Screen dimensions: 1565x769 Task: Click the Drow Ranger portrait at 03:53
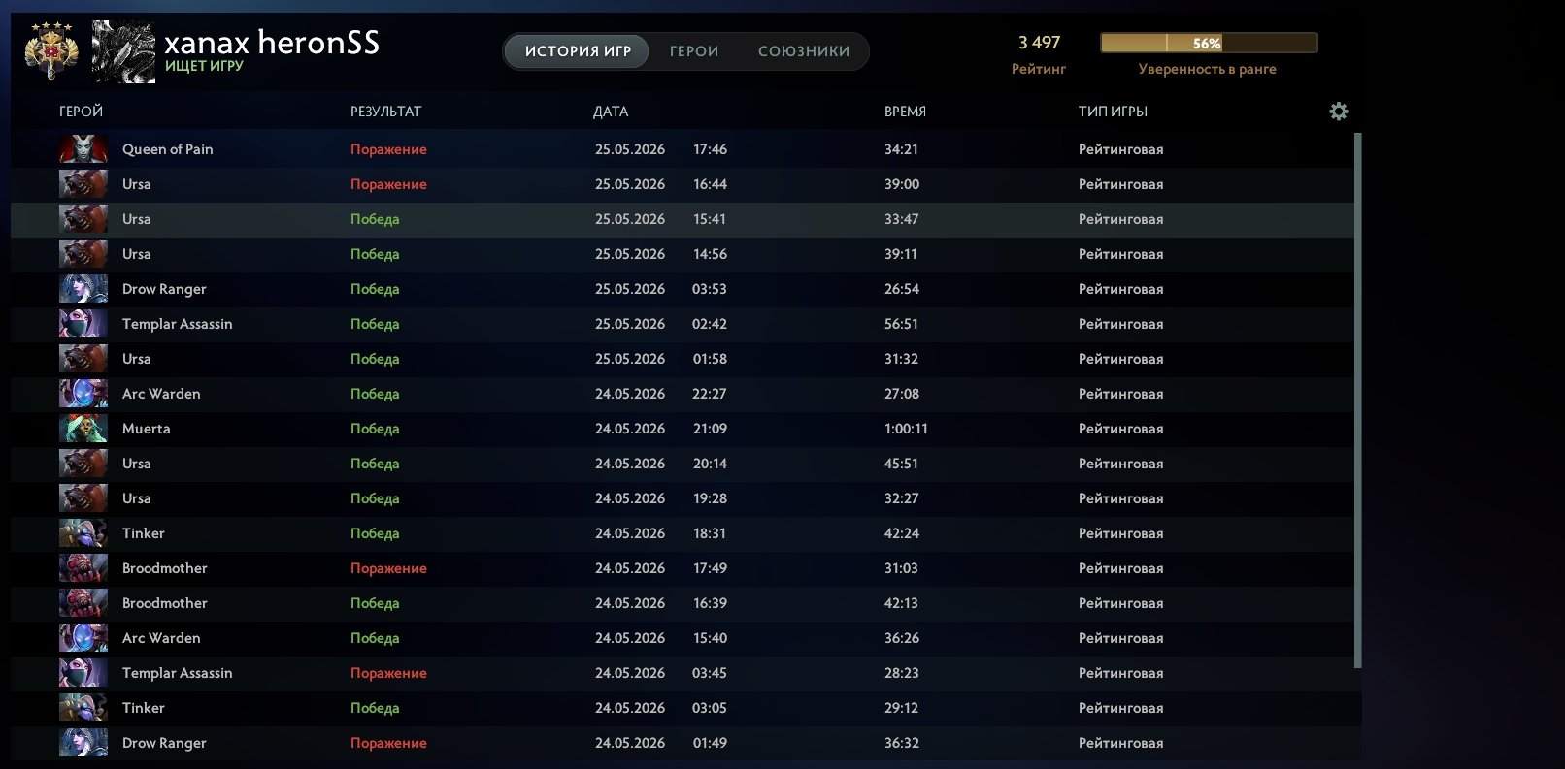[x=83, y=289]
